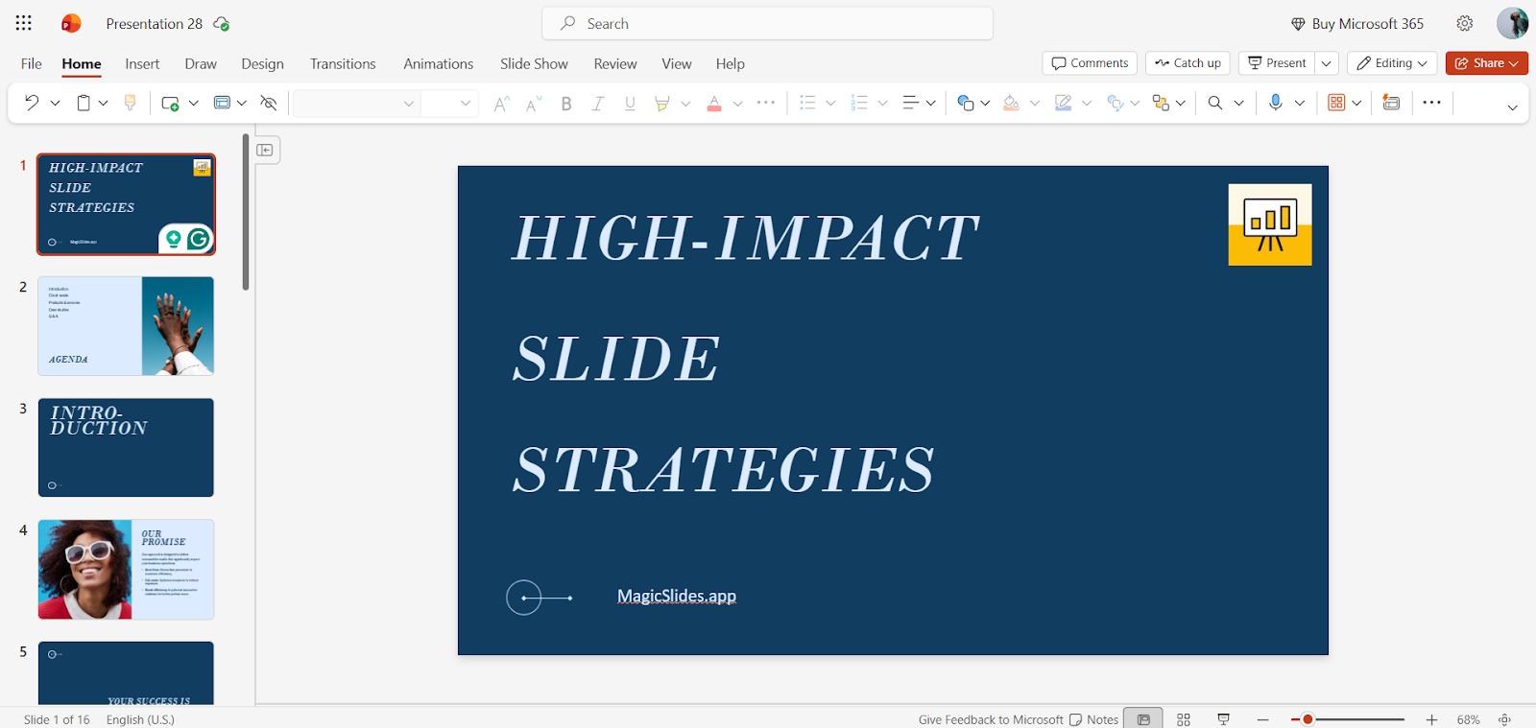Screen dimensions: 1536x728
Task: Click the Shape Fill bucket icon
Action: click(x=1011, y=103)
